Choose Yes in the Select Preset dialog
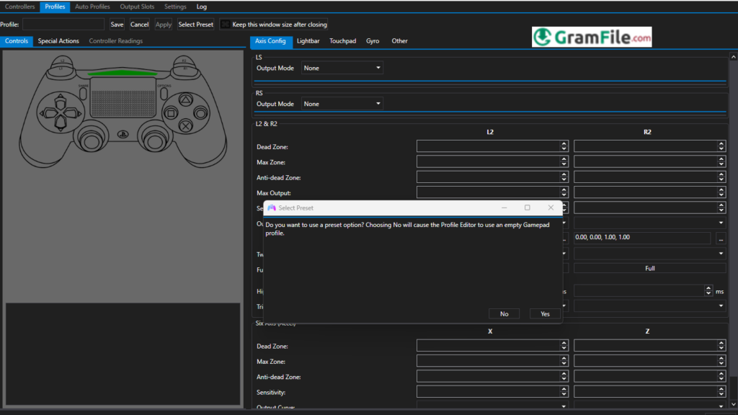738x415 pixels. point(545,313)
